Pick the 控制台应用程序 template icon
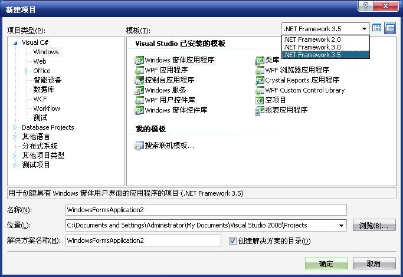 (139, 80)
